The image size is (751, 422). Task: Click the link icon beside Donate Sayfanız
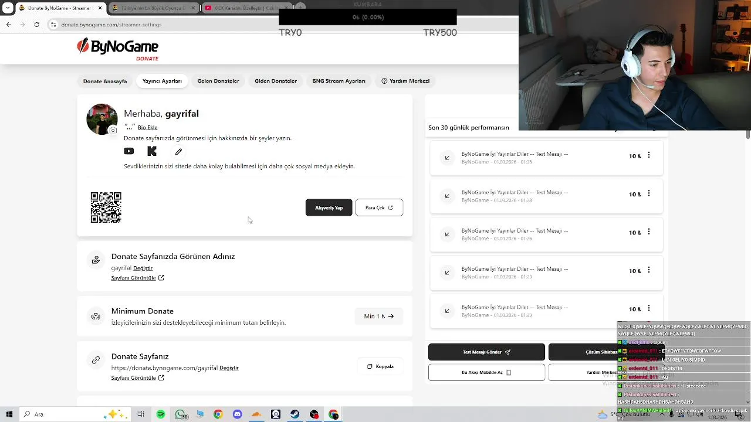click(96, 360)
